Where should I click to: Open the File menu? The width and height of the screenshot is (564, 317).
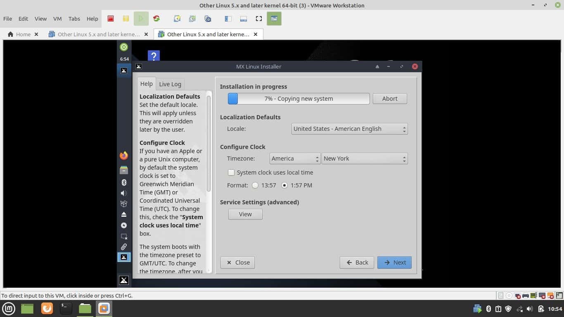click(x=7, y=19)
